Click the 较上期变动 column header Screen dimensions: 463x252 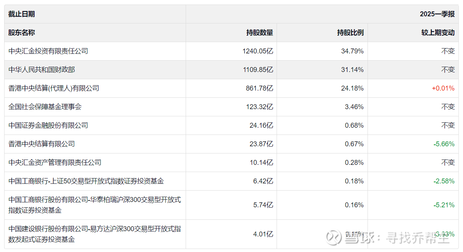[x=438, y=33]
